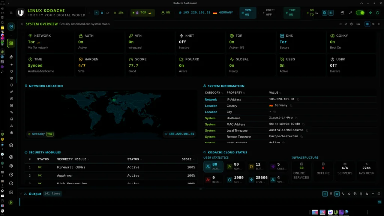This screenshot has width=384, height=216.
Task: Click the green lightning icon in header
Action: click(x=370, y=13)
